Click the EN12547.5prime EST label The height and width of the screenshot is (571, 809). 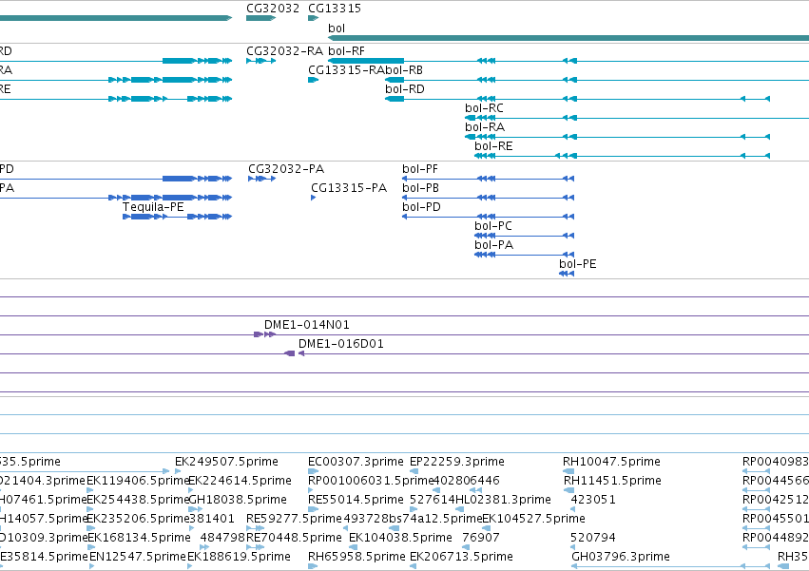coord(137,557)
